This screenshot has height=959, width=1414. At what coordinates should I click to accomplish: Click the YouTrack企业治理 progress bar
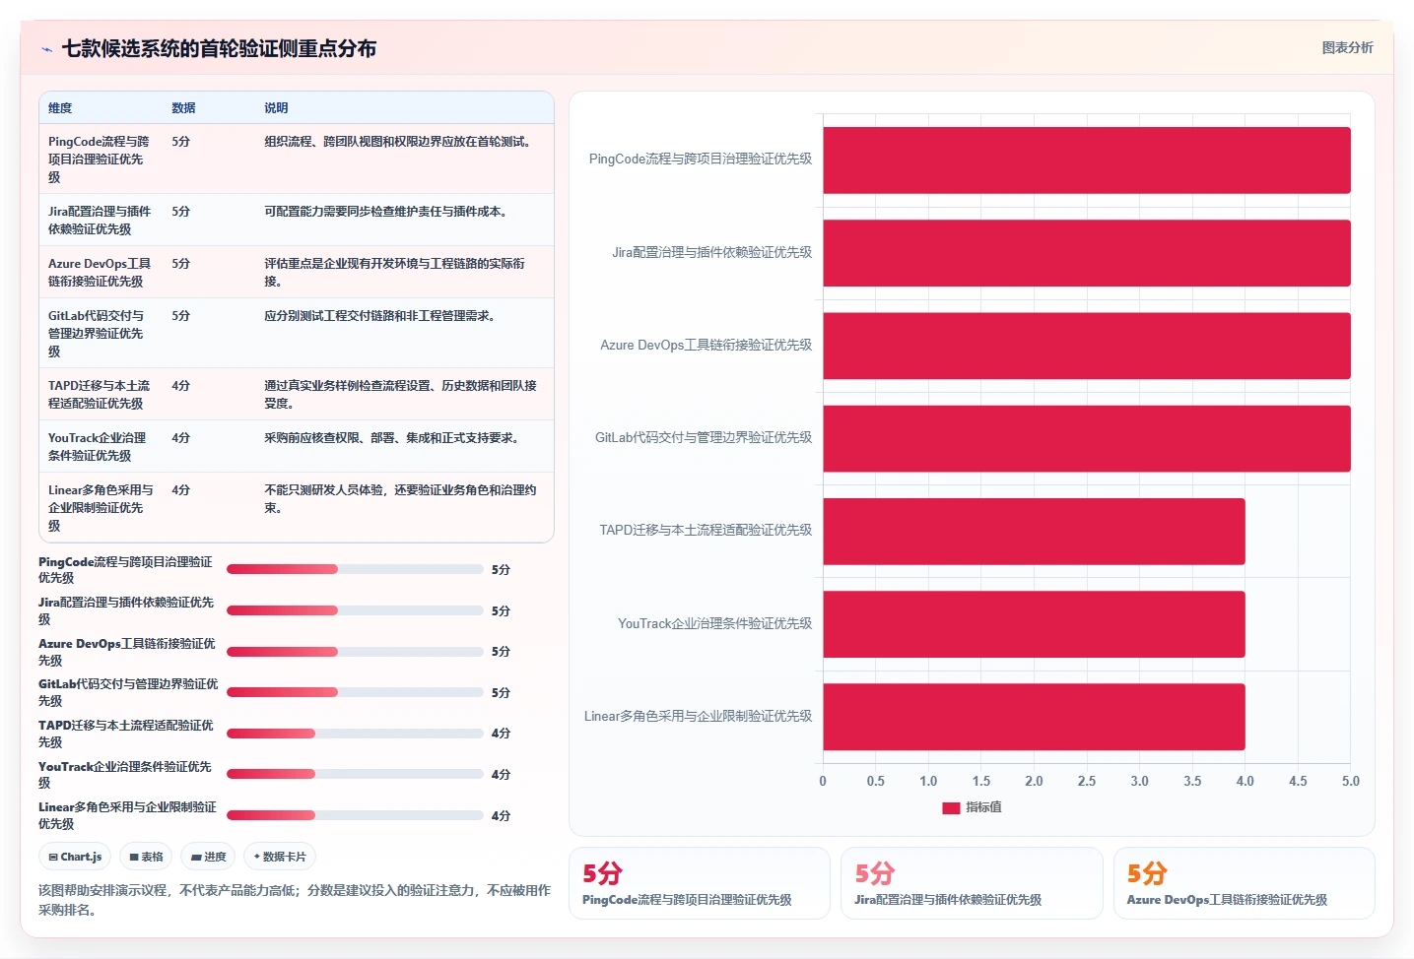click(355, 774)
